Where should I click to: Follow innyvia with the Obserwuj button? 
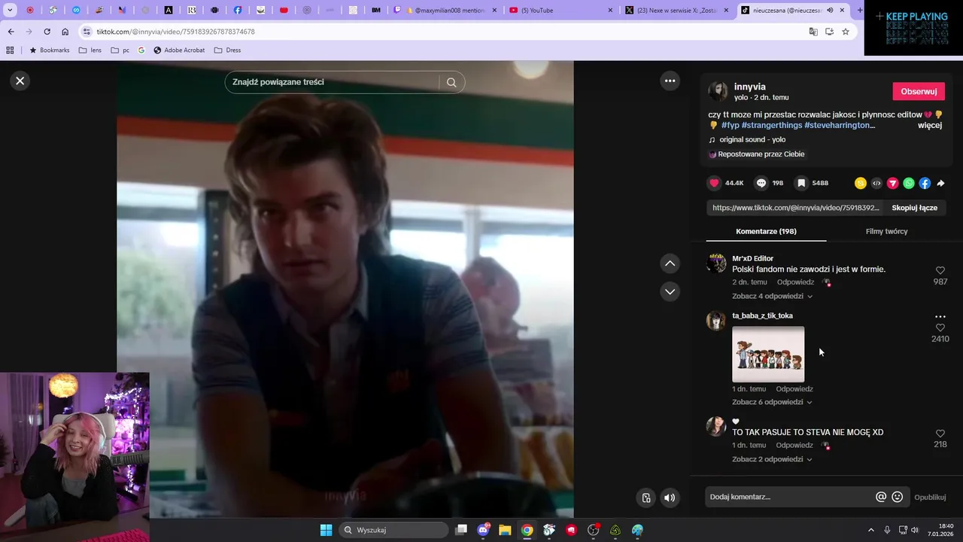pos(919,91)
